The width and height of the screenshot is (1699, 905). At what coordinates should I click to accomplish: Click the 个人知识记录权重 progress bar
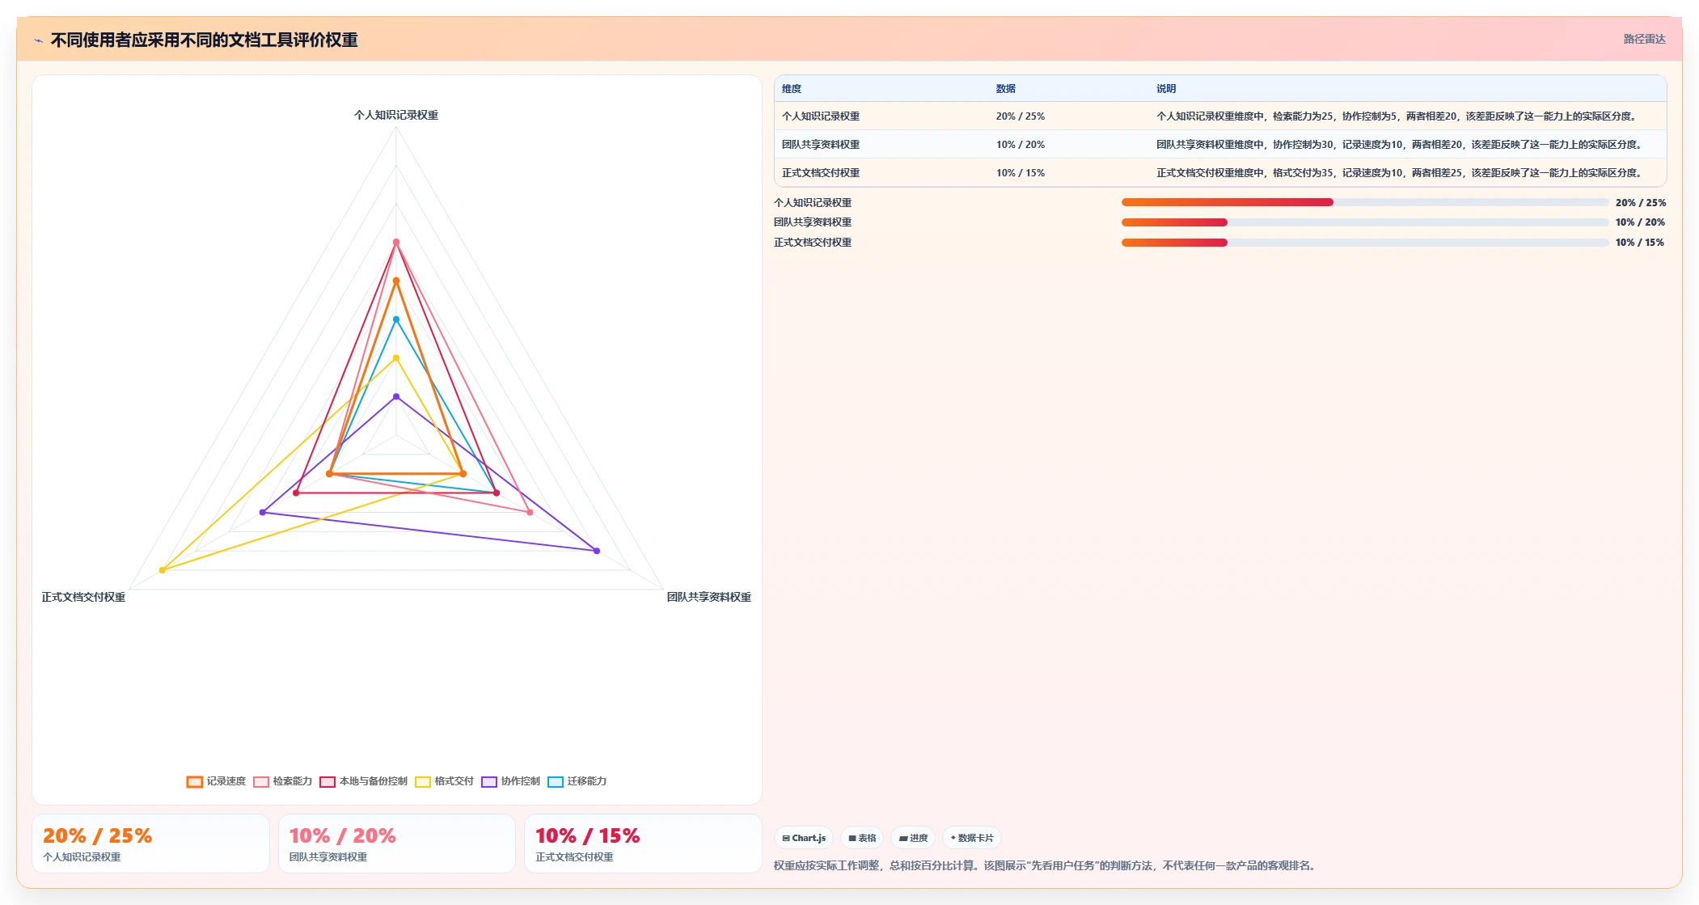click(x=1364, y=202)
